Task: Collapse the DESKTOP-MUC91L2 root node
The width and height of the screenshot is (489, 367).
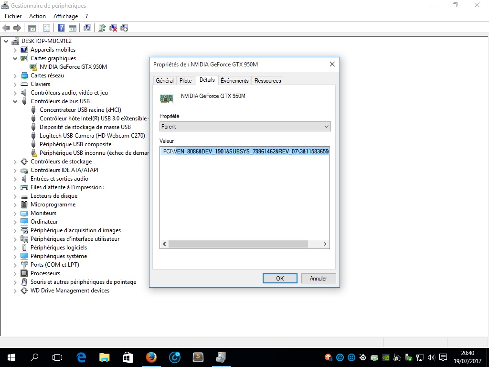Action: [x=6, y=41]
